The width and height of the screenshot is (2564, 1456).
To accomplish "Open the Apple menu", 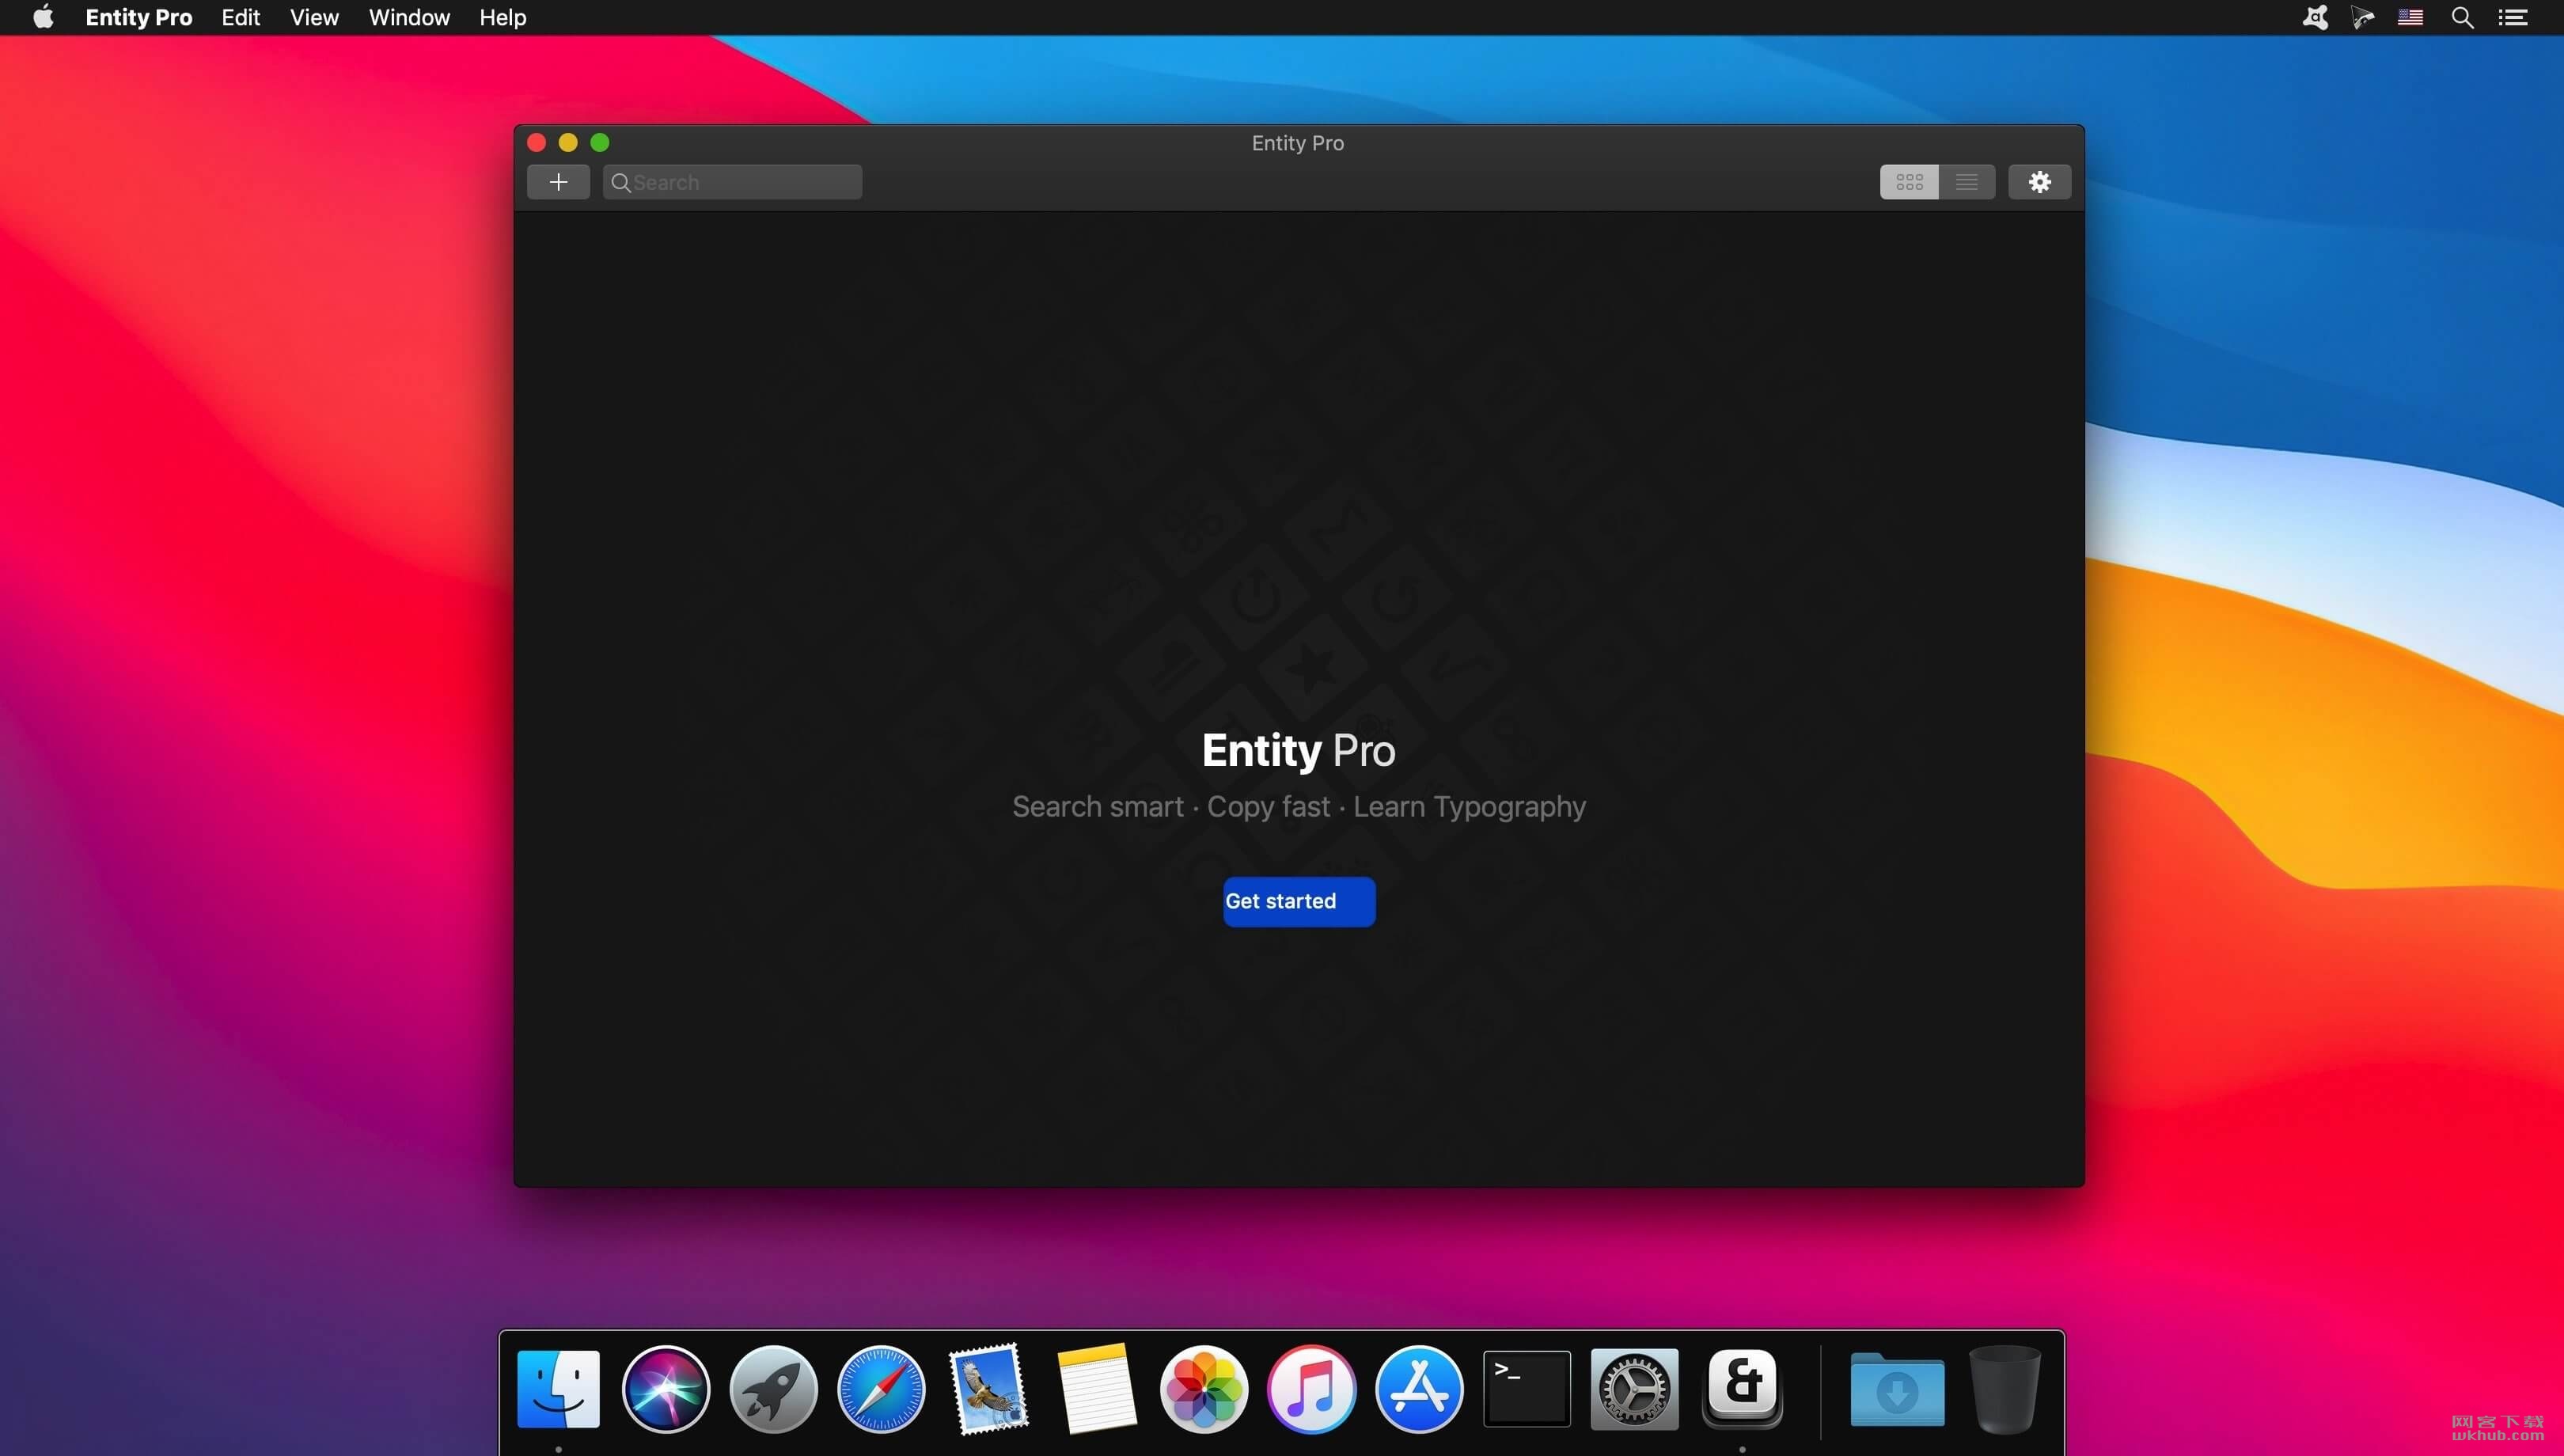I will pos(43,17).
